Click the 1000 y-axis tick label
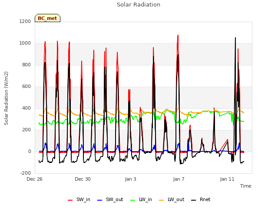Viewport: 278px width, 208px height. click(x=25, y=43)
